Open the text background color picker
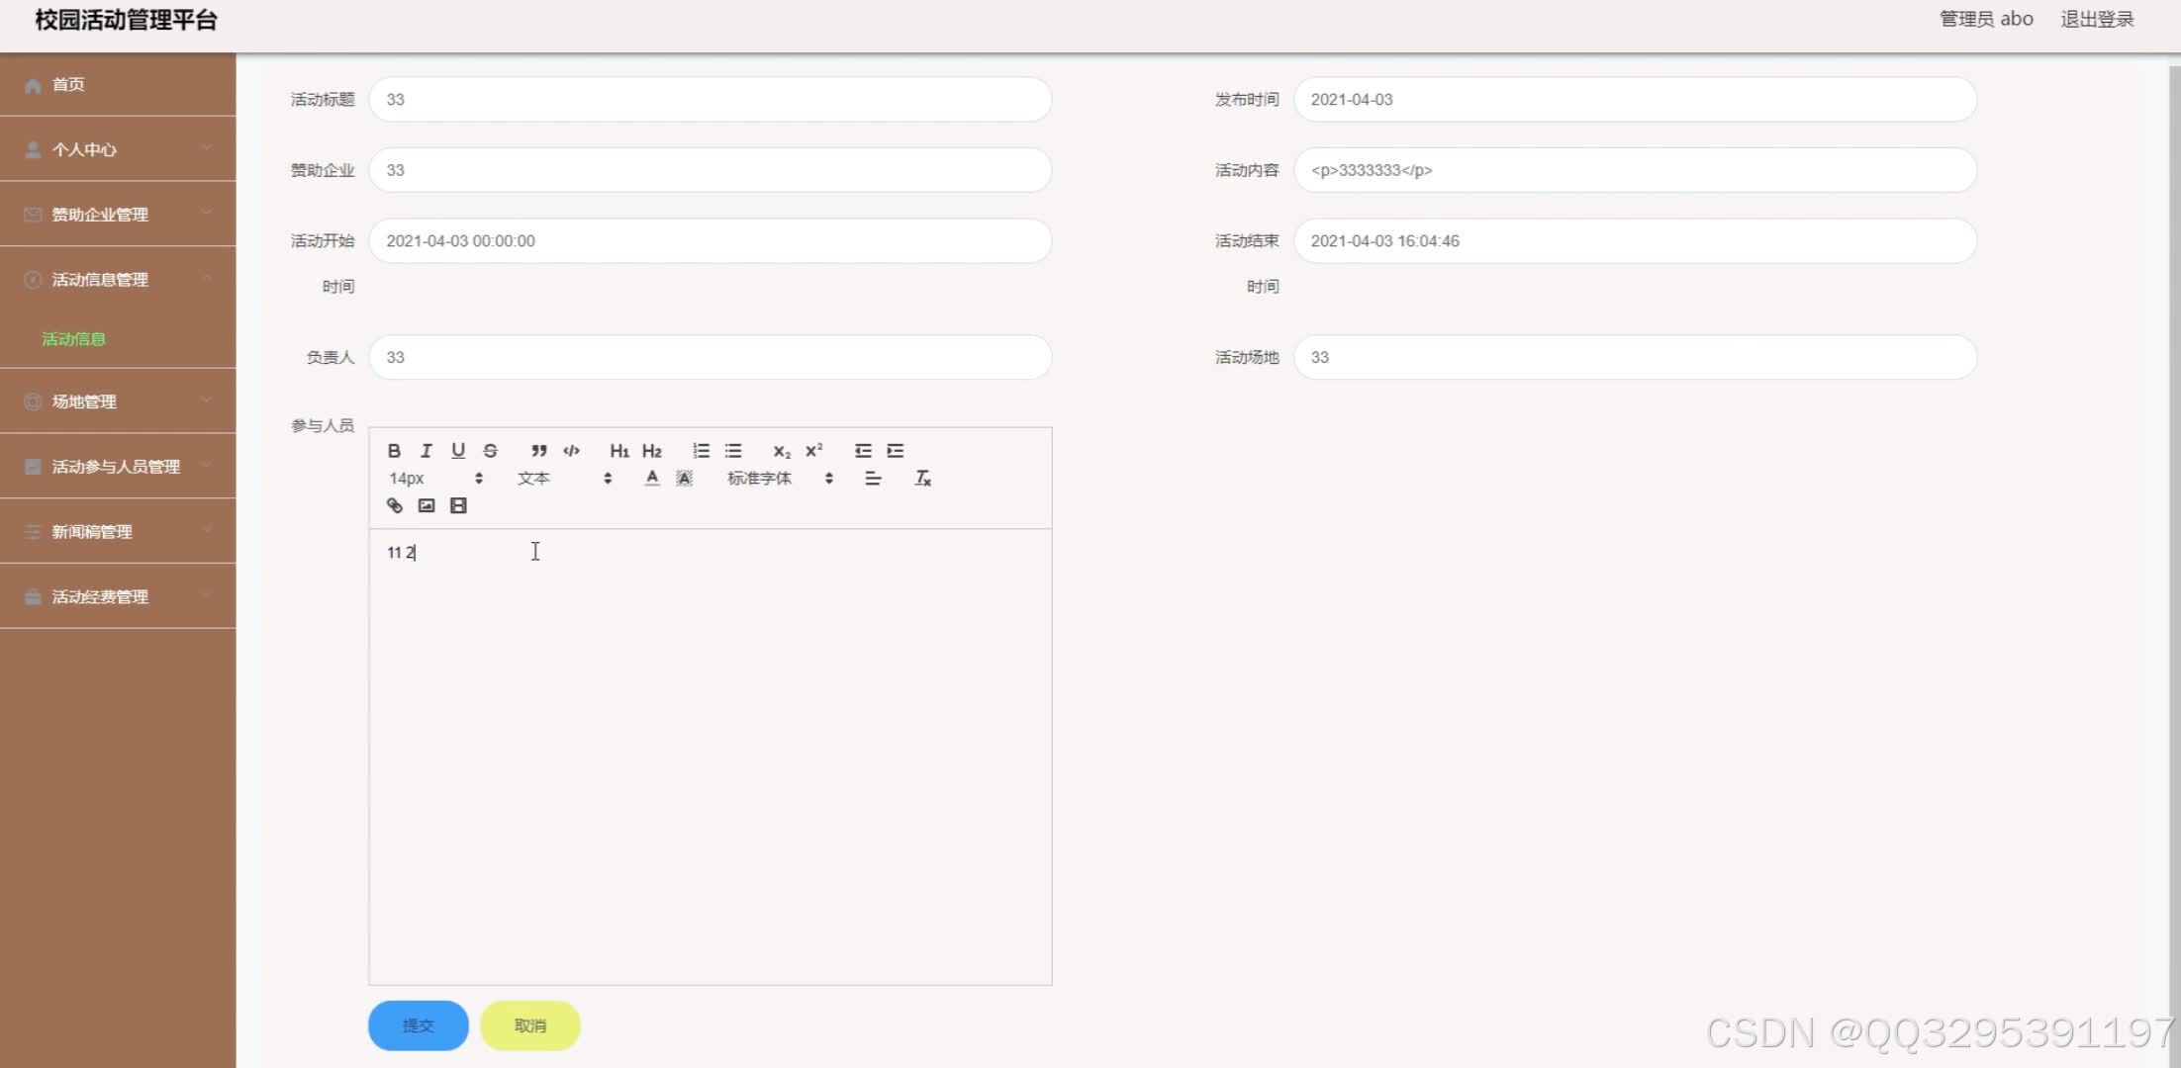 point(684,479)
